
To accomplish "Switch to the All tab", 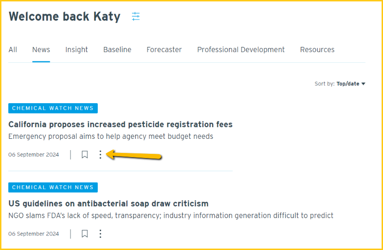I will click(13, 50).
